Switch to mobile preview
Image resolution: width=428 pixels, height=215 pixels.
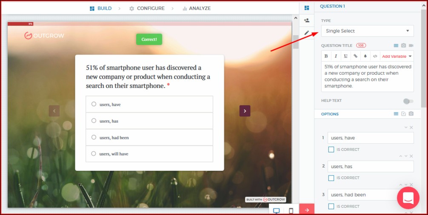pos(291,211)
